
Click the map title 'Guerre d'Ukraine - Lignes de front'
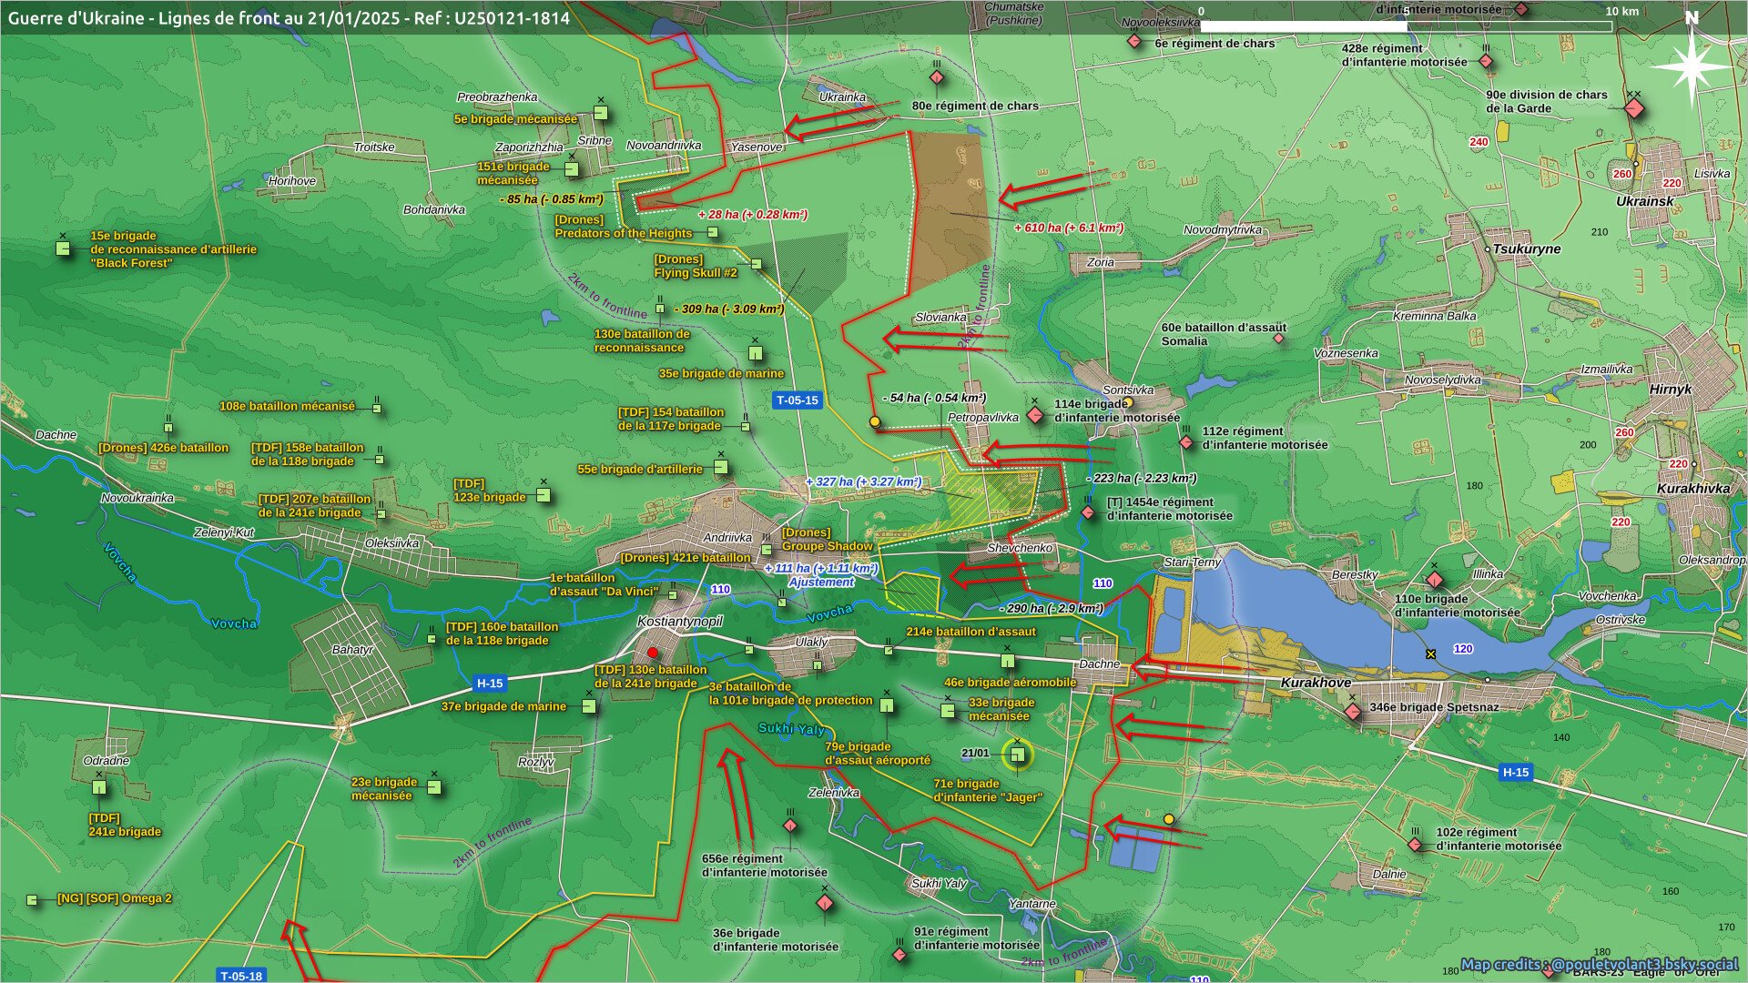point(289,17)
